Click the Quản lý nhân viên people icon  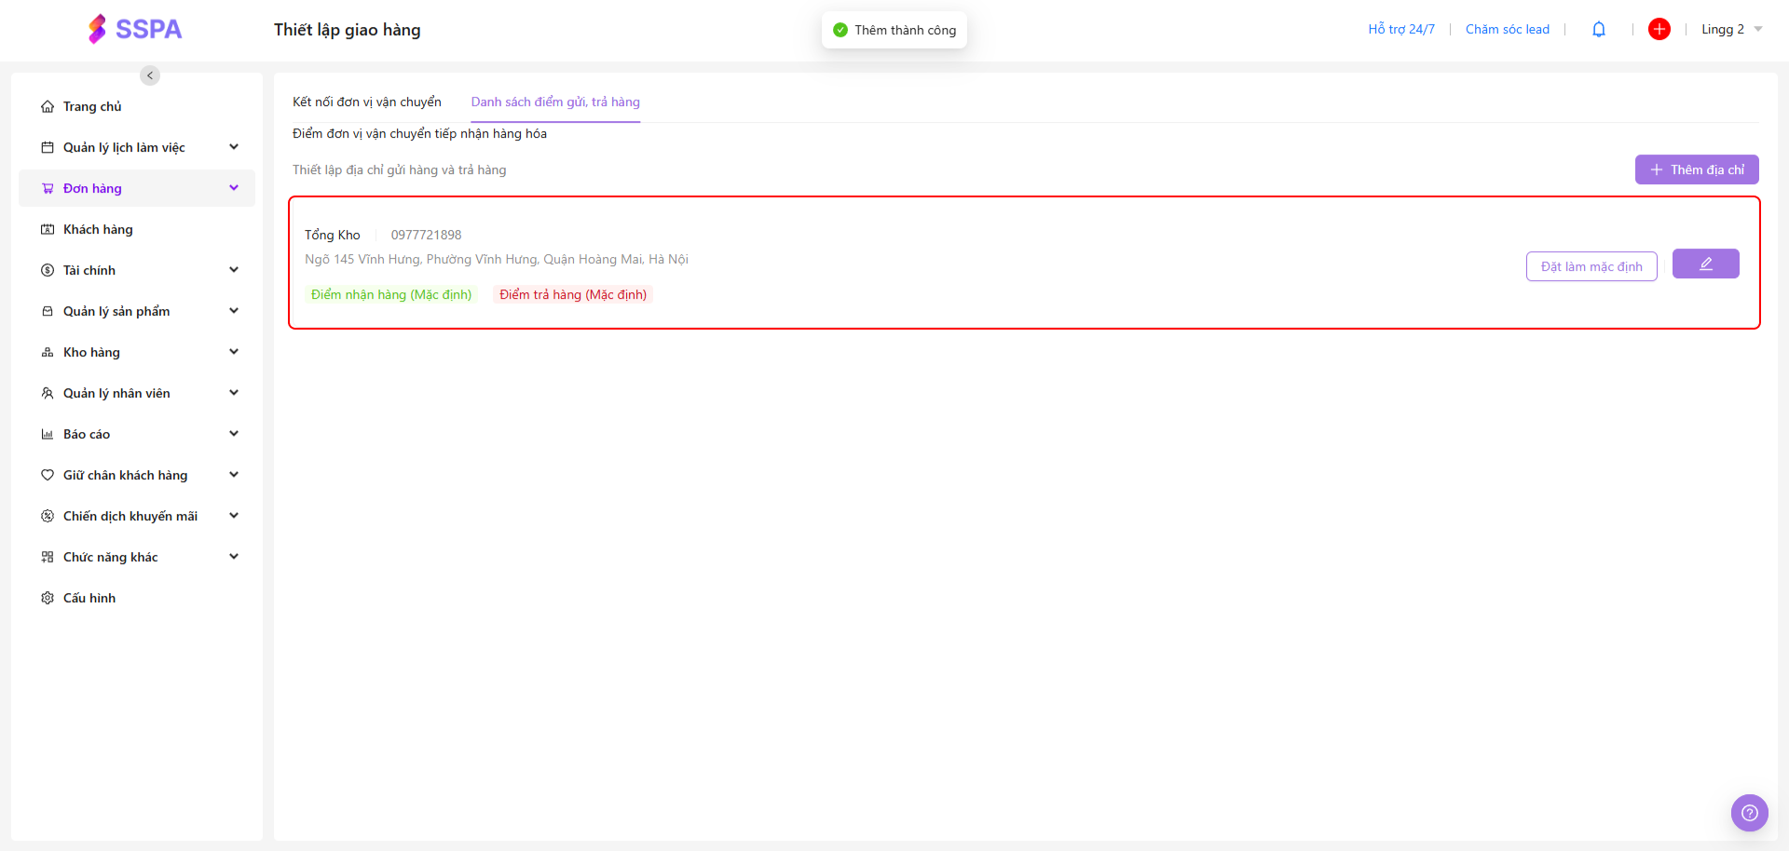pyautogui.click(x=48, y=394)
